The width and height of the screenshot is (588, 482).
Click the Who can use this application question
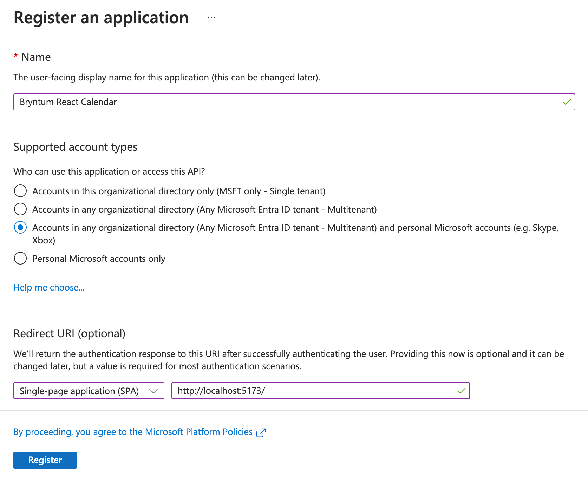coord(109,171)
